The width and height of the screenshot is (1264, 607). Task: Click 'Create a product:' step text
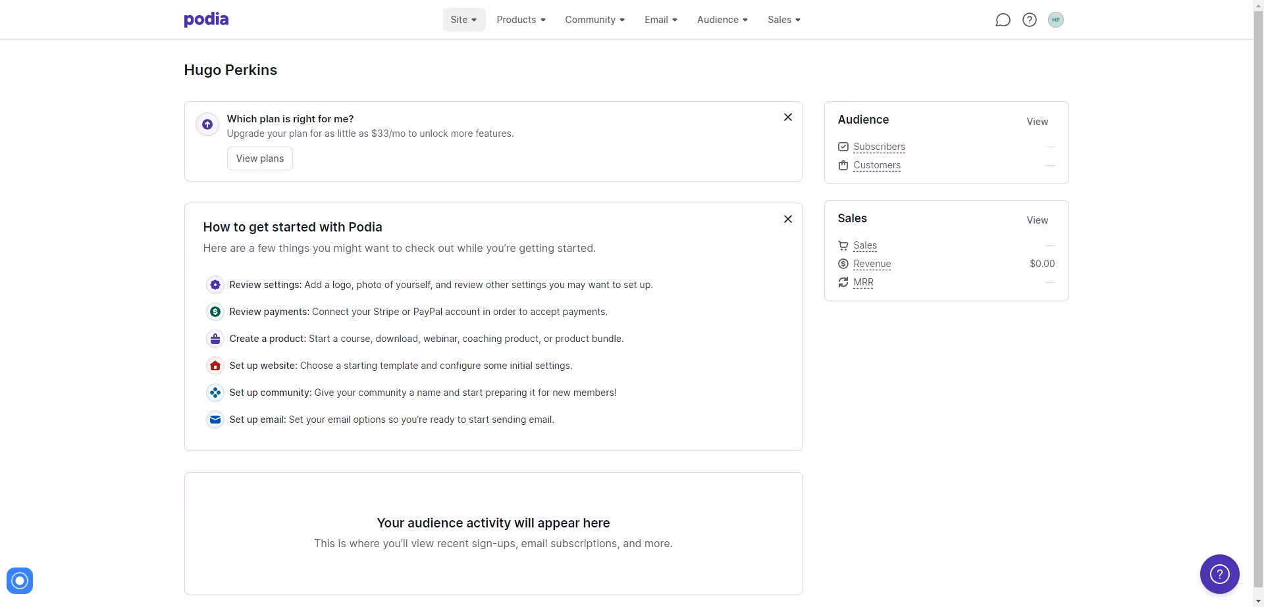268,339
